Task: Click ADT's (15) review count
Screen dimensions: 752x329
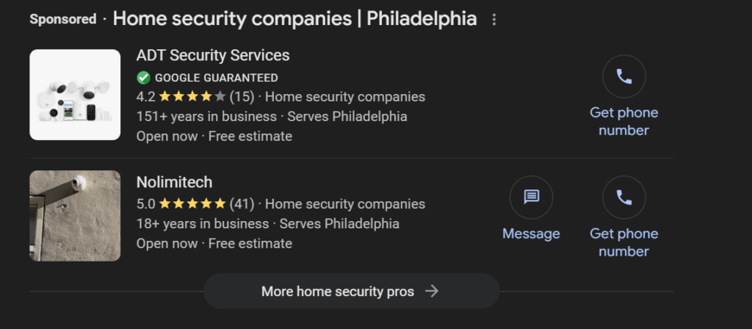Action: [242, 96]
